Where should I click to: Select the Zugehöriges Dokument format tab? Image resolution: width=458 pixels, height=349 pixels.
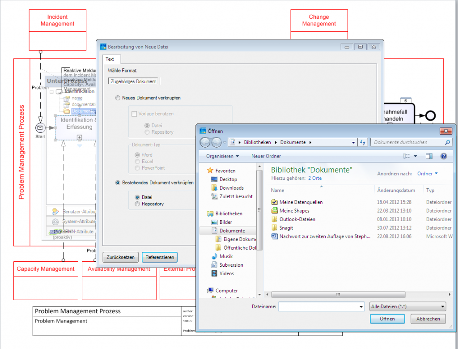pos(133,81)
